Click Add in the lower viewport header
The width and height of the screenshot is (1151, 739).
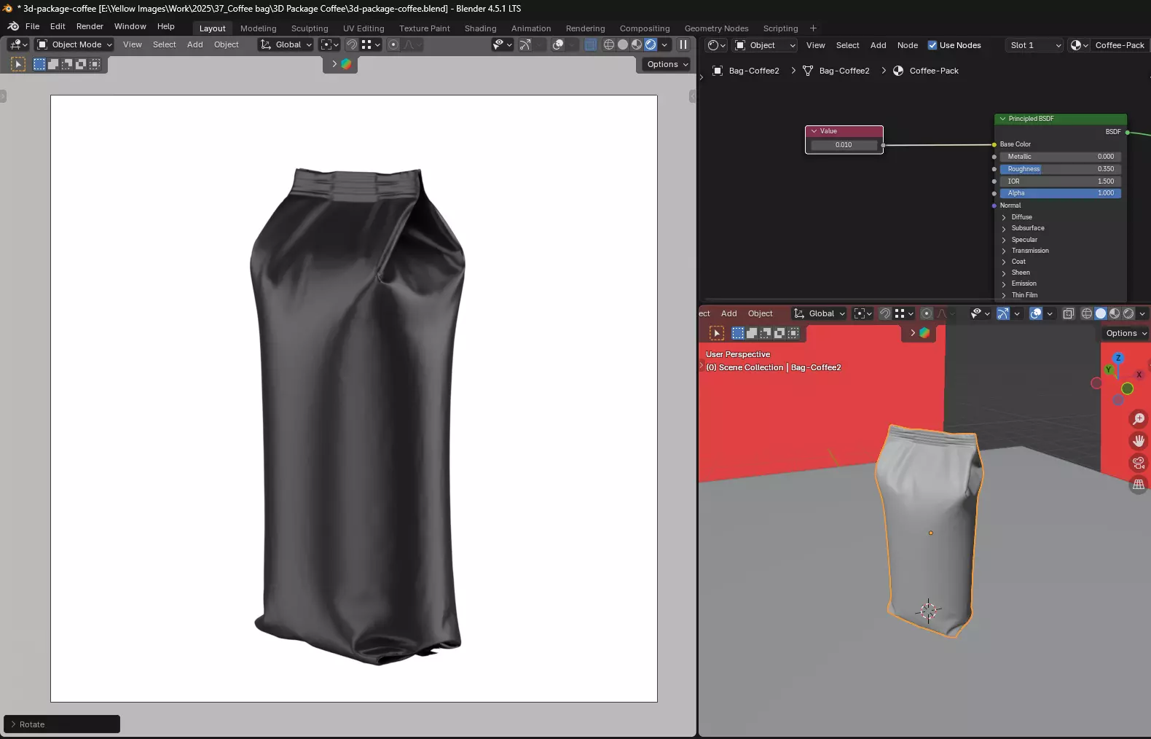pos(729,313)
